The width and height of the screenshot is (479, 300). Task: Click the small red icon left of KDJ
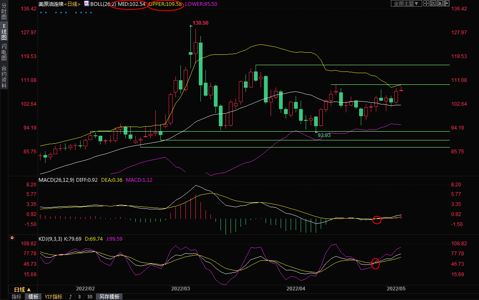pyautogui.click(x=12, y=238)
